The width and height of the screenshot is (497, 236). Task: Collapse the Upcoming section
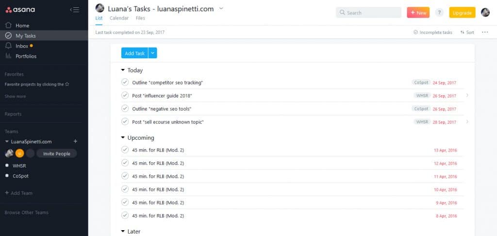point(123,138)
